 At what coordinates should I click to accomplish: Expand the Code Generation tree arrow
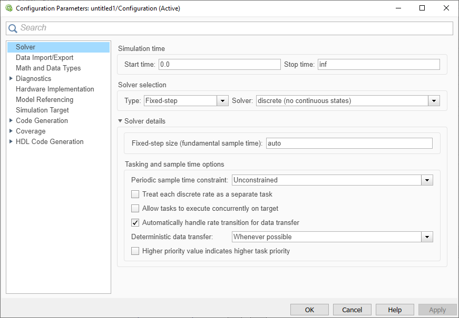11,121
